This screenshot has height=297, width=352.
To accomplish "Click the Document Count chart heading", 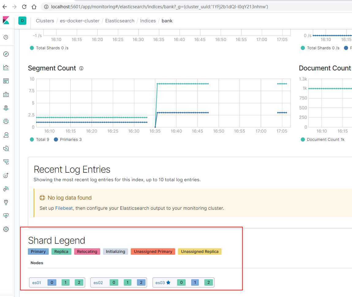I will pyautogui.click(x=325, y=68).
